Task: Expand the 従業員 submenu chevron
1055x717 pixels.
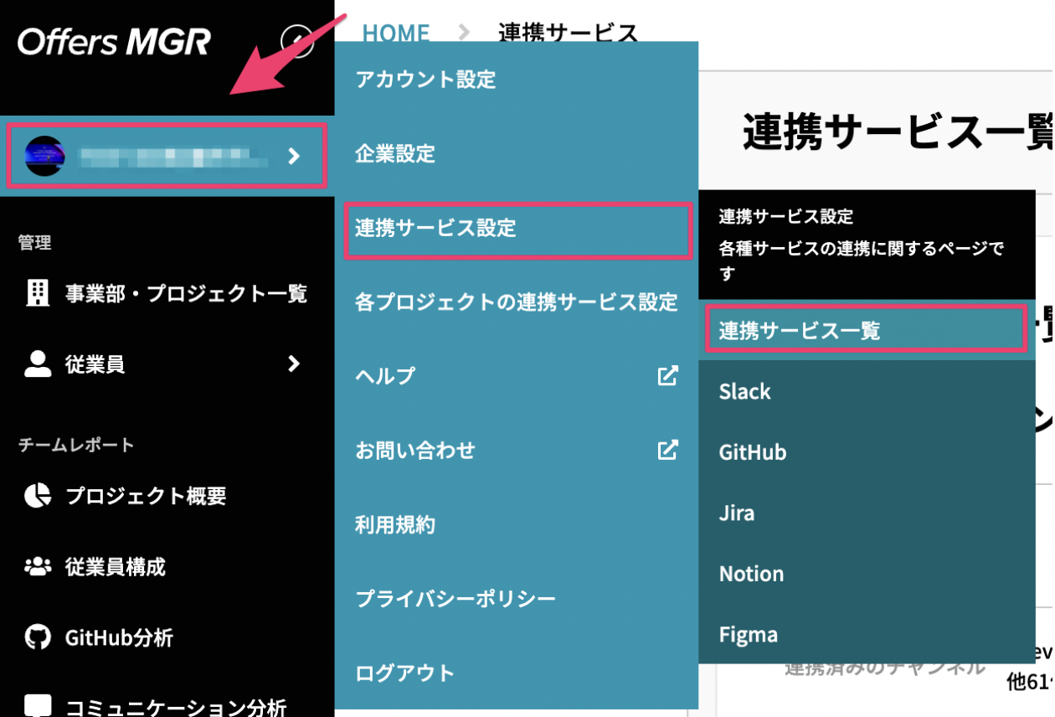Action: [294, 364]
